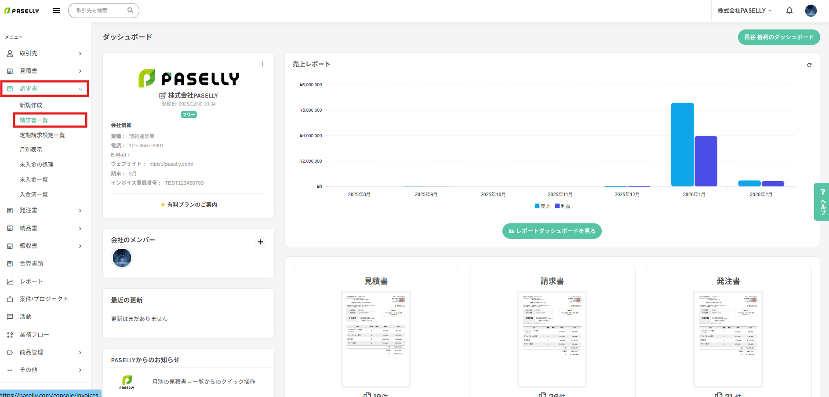Click the レポート chart icon
This screenshot has width=829, height=397.
pyautogui.click(x=10, y=282)
